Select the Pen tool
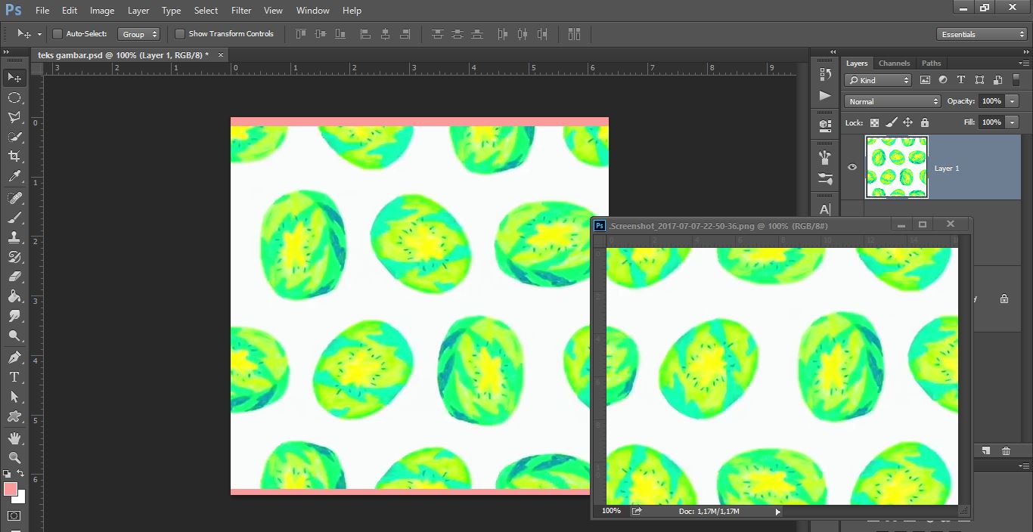The height and width of the screenshot is (532, 1033). (x=14, y=356)
